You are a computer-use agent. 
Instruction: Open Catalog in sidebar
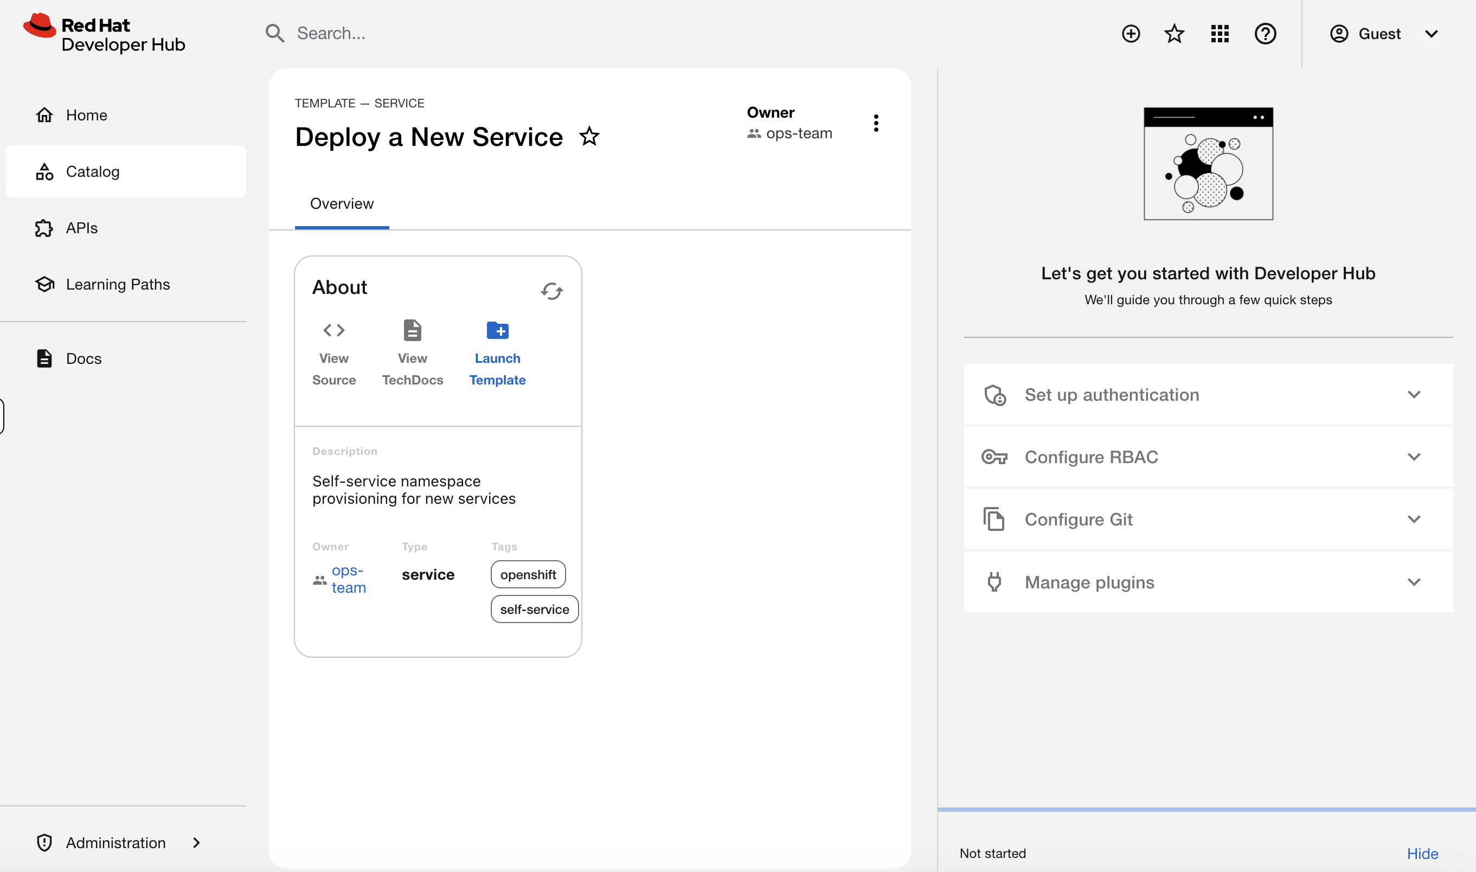click(x=126, y=171)
